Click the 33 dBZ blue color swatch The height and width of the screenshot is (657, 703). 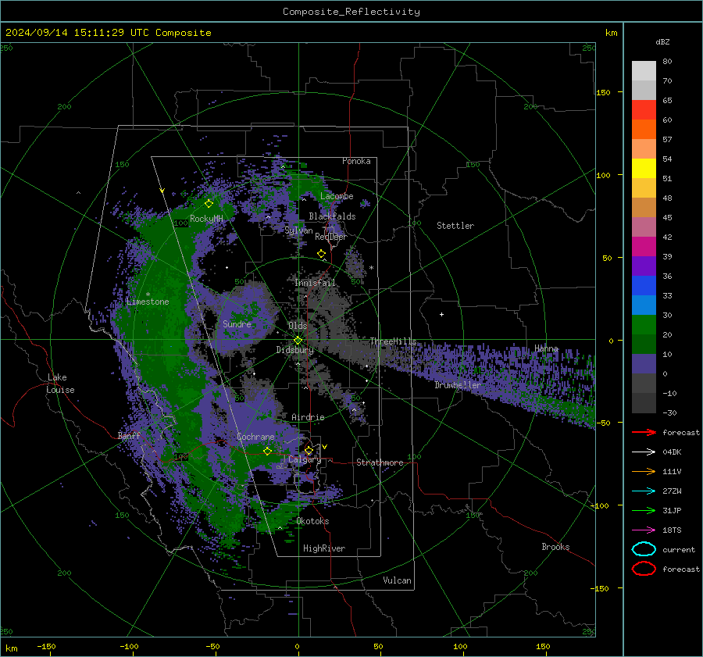pyautogui.click(x=644, y=285)
